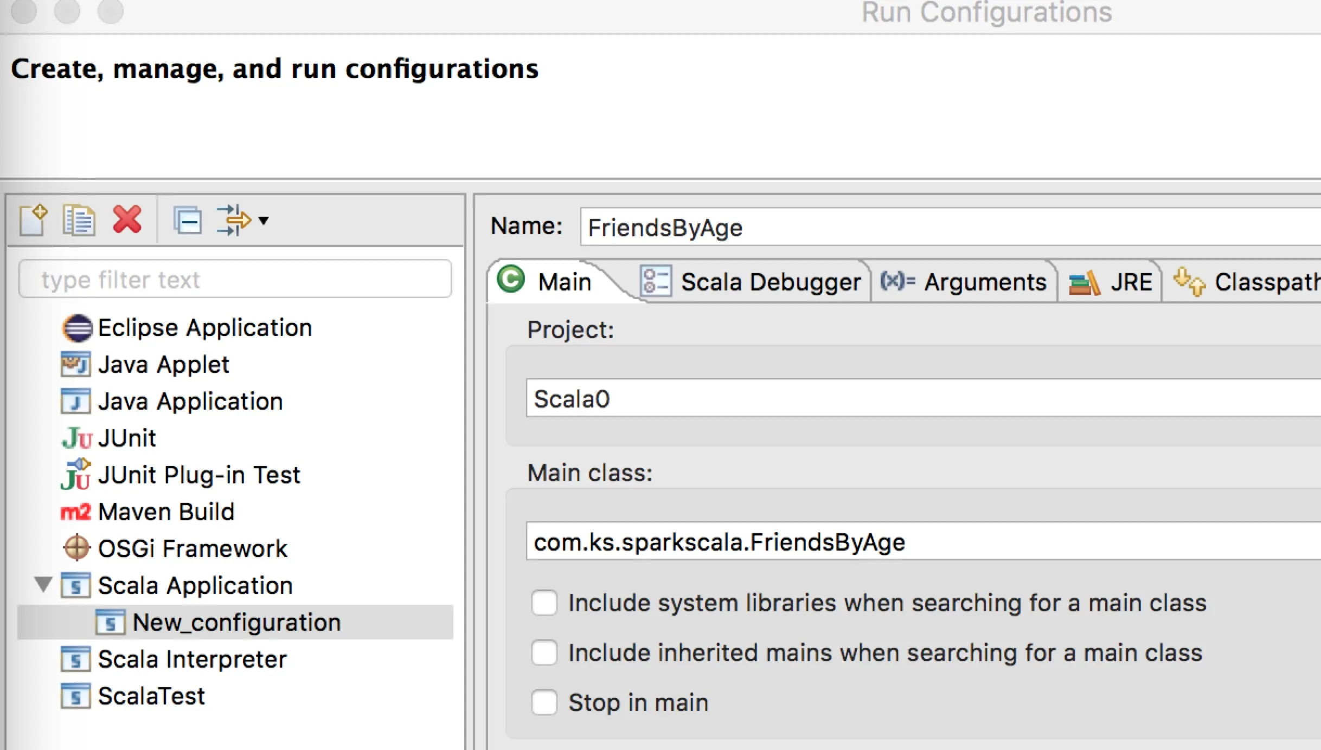
Task: Select the OSGi Framework entry
Action: point(192,548)
